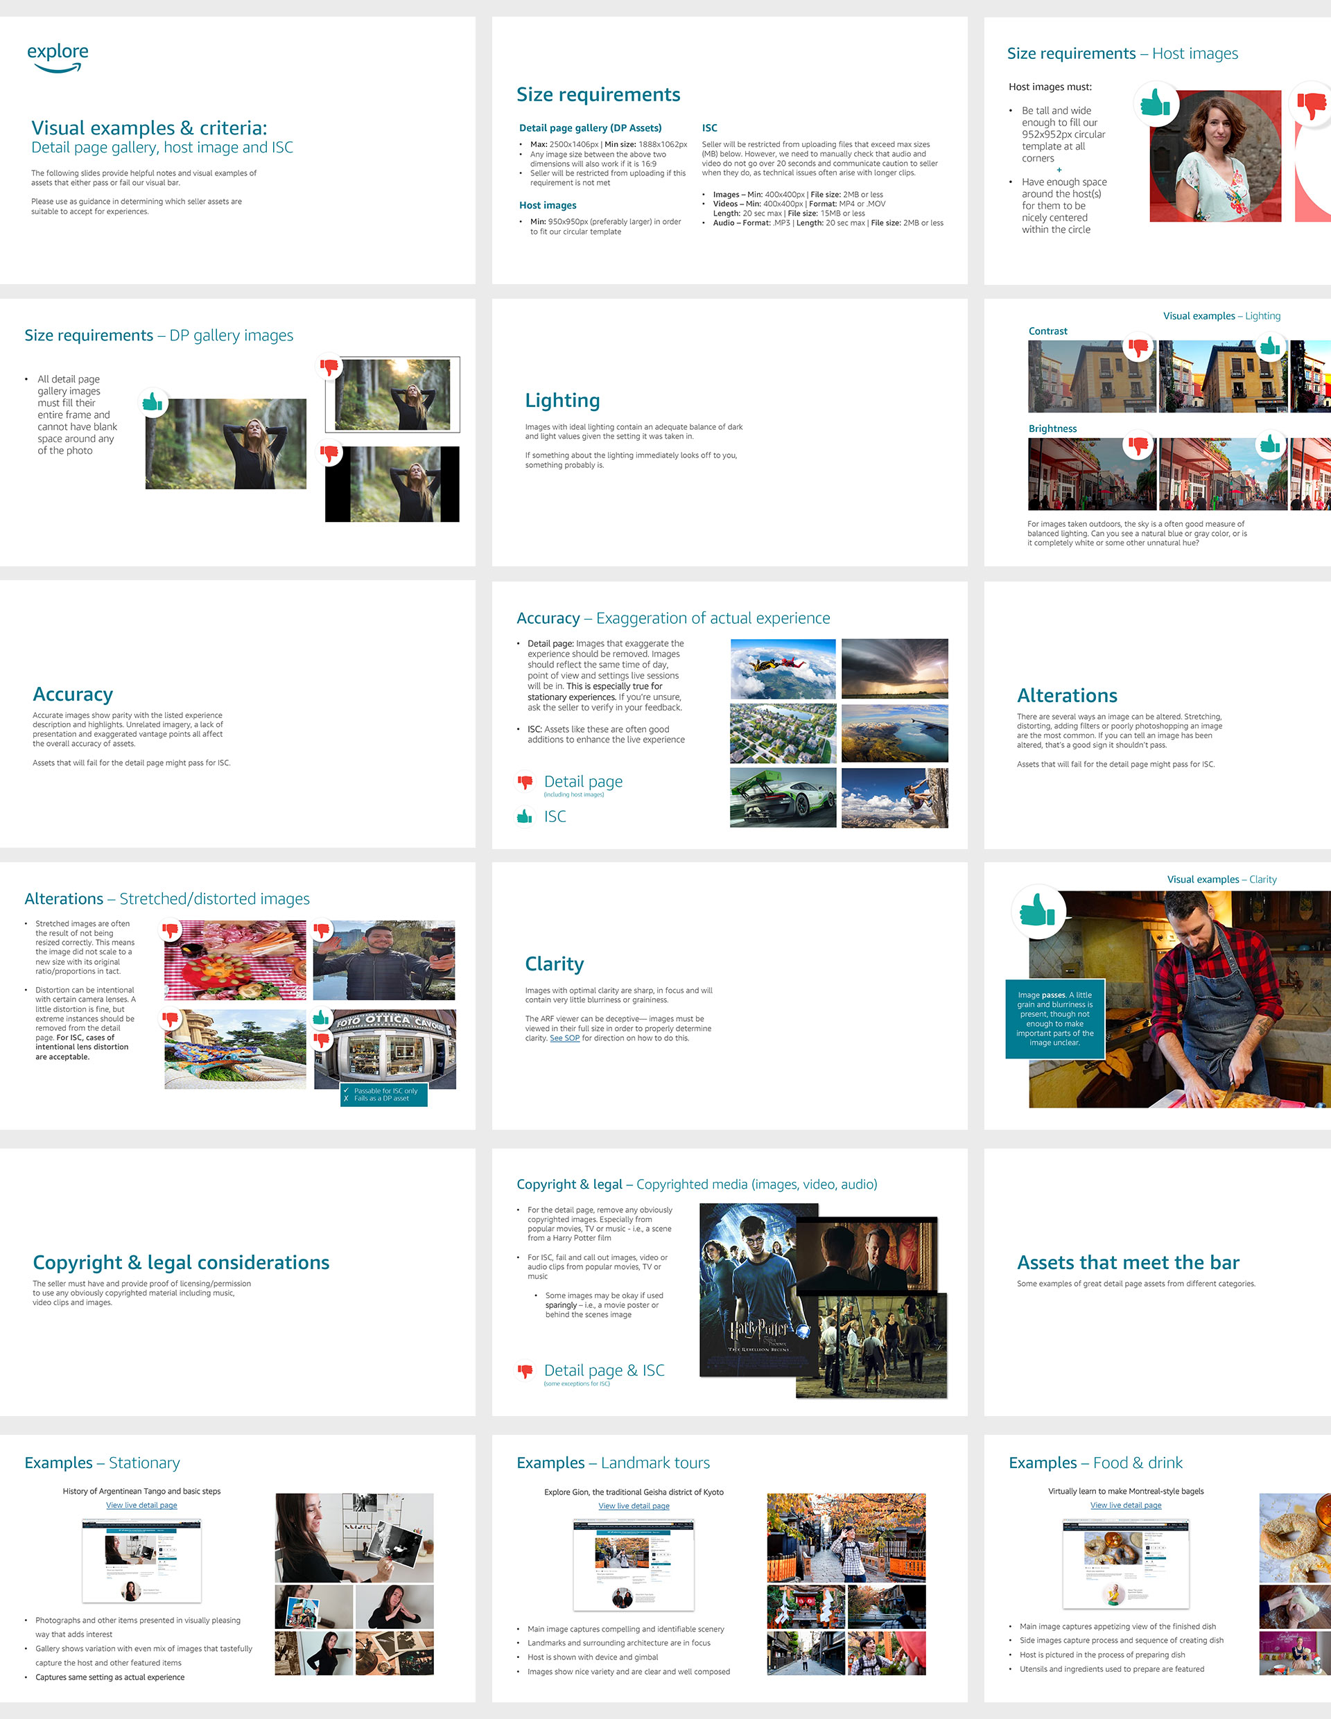1331x1719 pixels.
Task: Click the teal 'Image passes' callout on chef photo
Action: tap(1054, 1018)
